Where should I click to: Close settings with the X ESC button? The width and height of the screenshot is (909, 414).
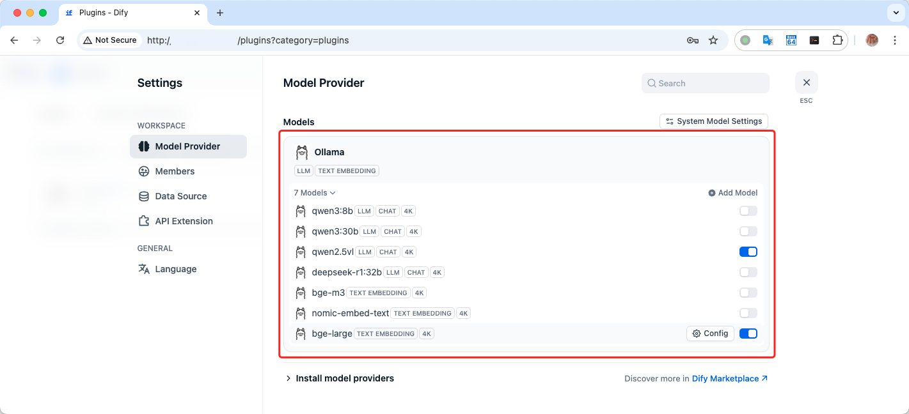806,83
